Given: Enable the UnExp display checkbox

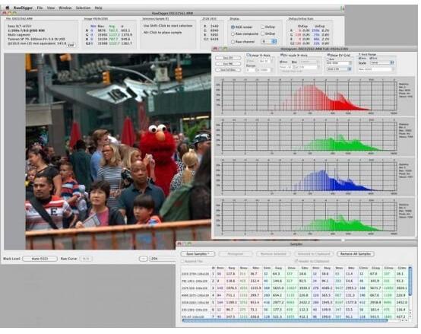Looking at the screenshot, I should click(x=263, y=34).
